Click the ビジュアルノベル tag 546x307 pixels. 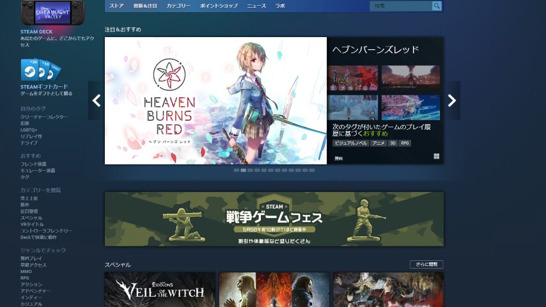click(350, 143)
